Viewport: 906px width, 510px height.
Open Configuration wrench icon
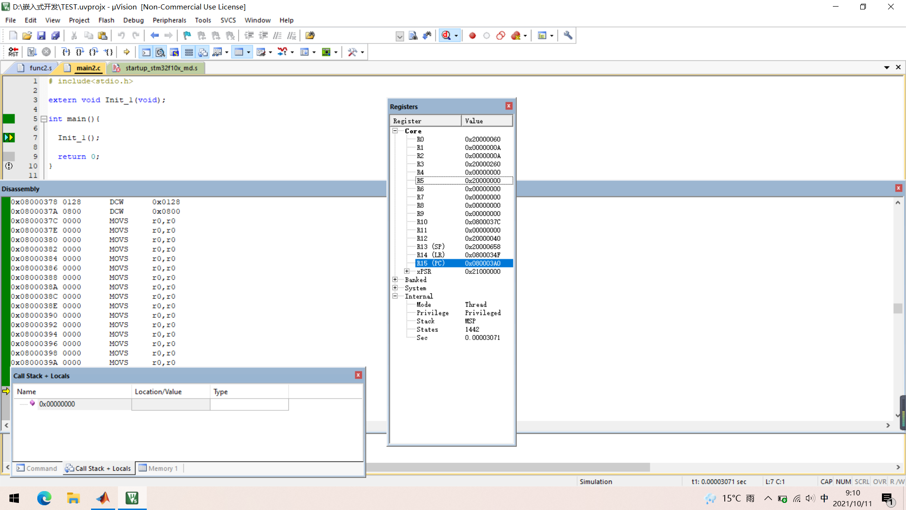coord(568,35)
